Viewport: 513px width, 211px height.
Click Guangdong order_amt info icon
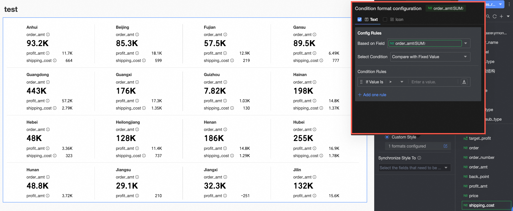48,82
